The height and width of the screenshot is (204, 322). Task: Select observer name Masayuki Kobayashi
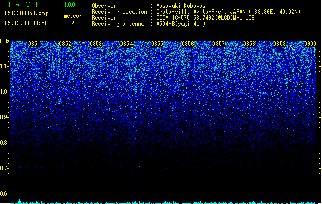[x=184, y=6]
